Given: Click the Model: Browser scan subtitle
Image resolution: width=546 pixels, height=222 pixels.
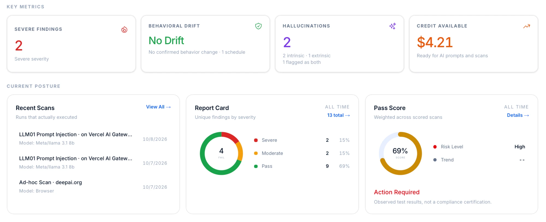Looking at the screenshot, I should point(37,191).
